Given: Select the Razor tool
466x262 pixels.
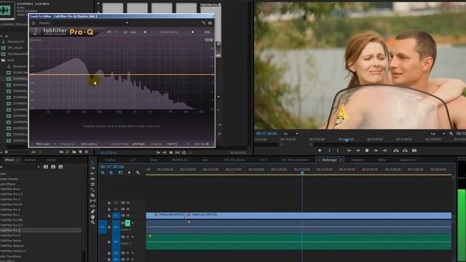Looking at the screenshot, I should click(92, 195).
